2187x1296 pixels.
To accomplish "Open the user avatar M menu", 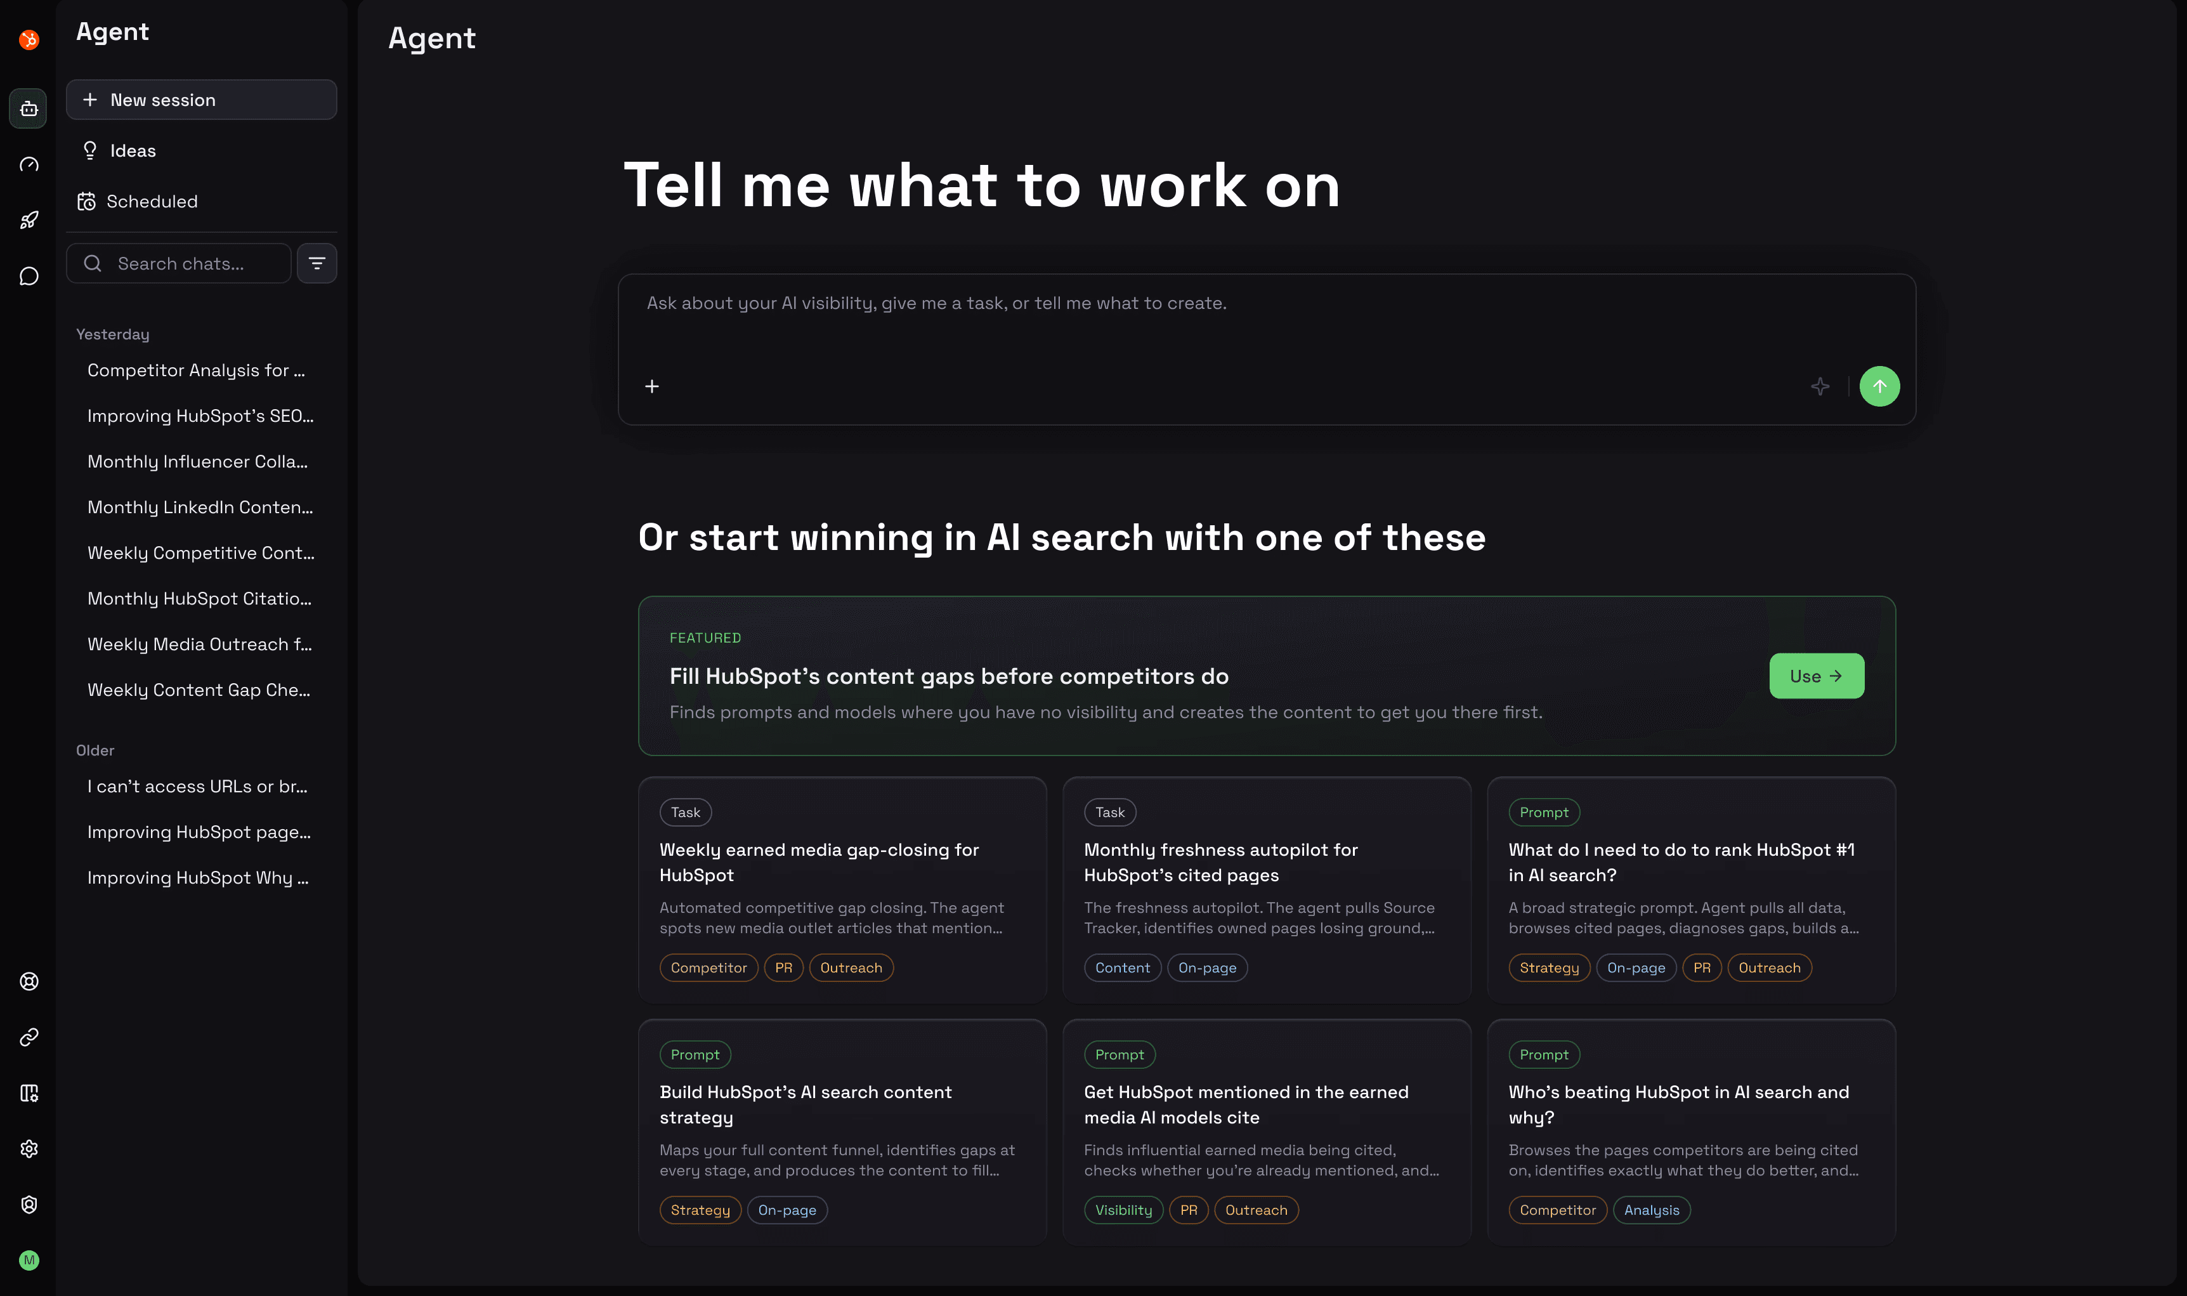I will point(29,1259).
